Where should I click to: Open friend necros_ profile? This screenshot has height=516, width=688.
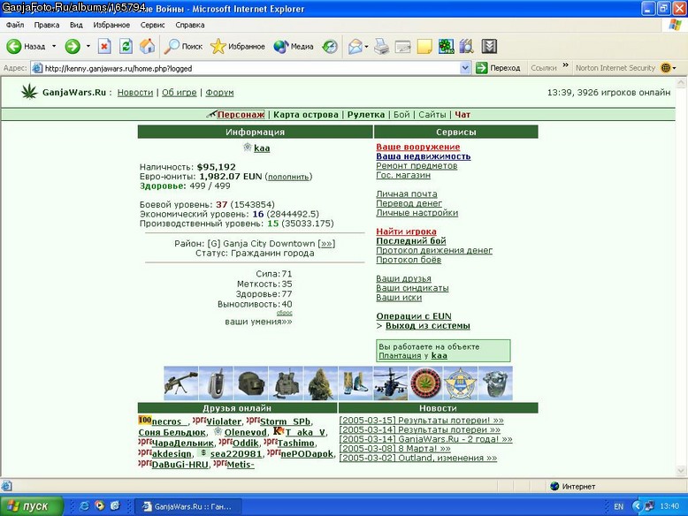pos(170,421)
